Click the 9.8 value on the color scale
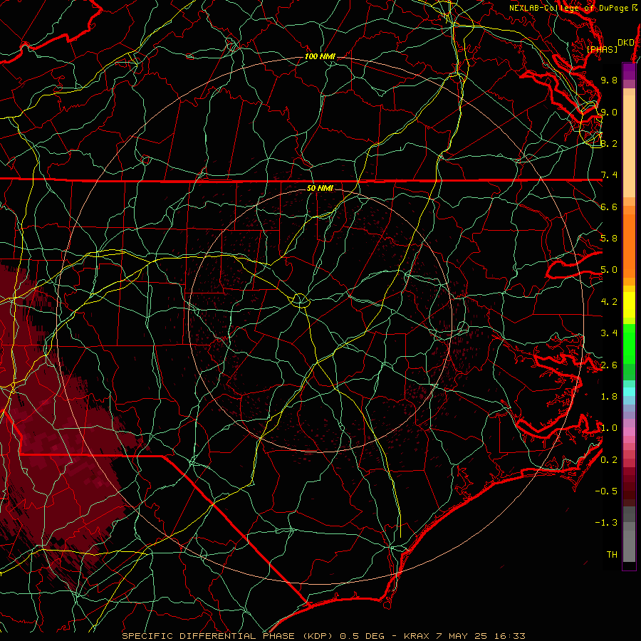The image size is (641, 641). click(x=609, y=80)
